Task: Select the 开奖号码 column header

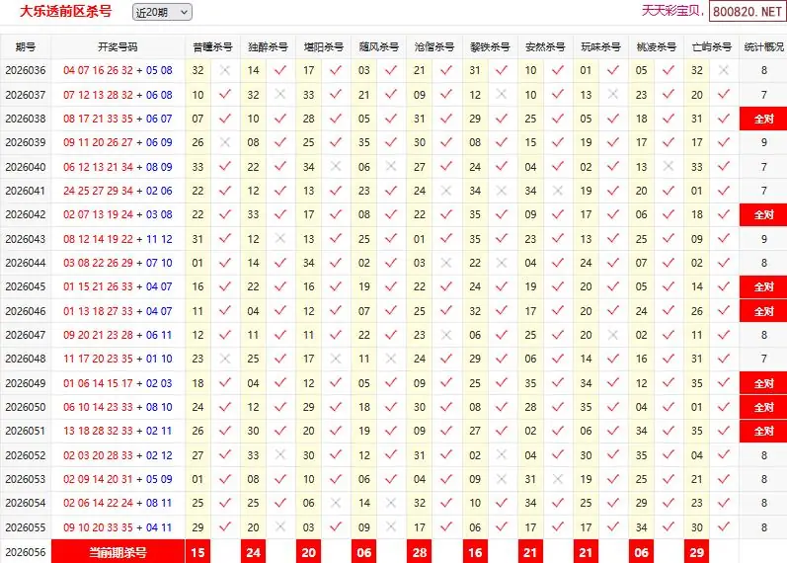Action: [x=118, y=46]
